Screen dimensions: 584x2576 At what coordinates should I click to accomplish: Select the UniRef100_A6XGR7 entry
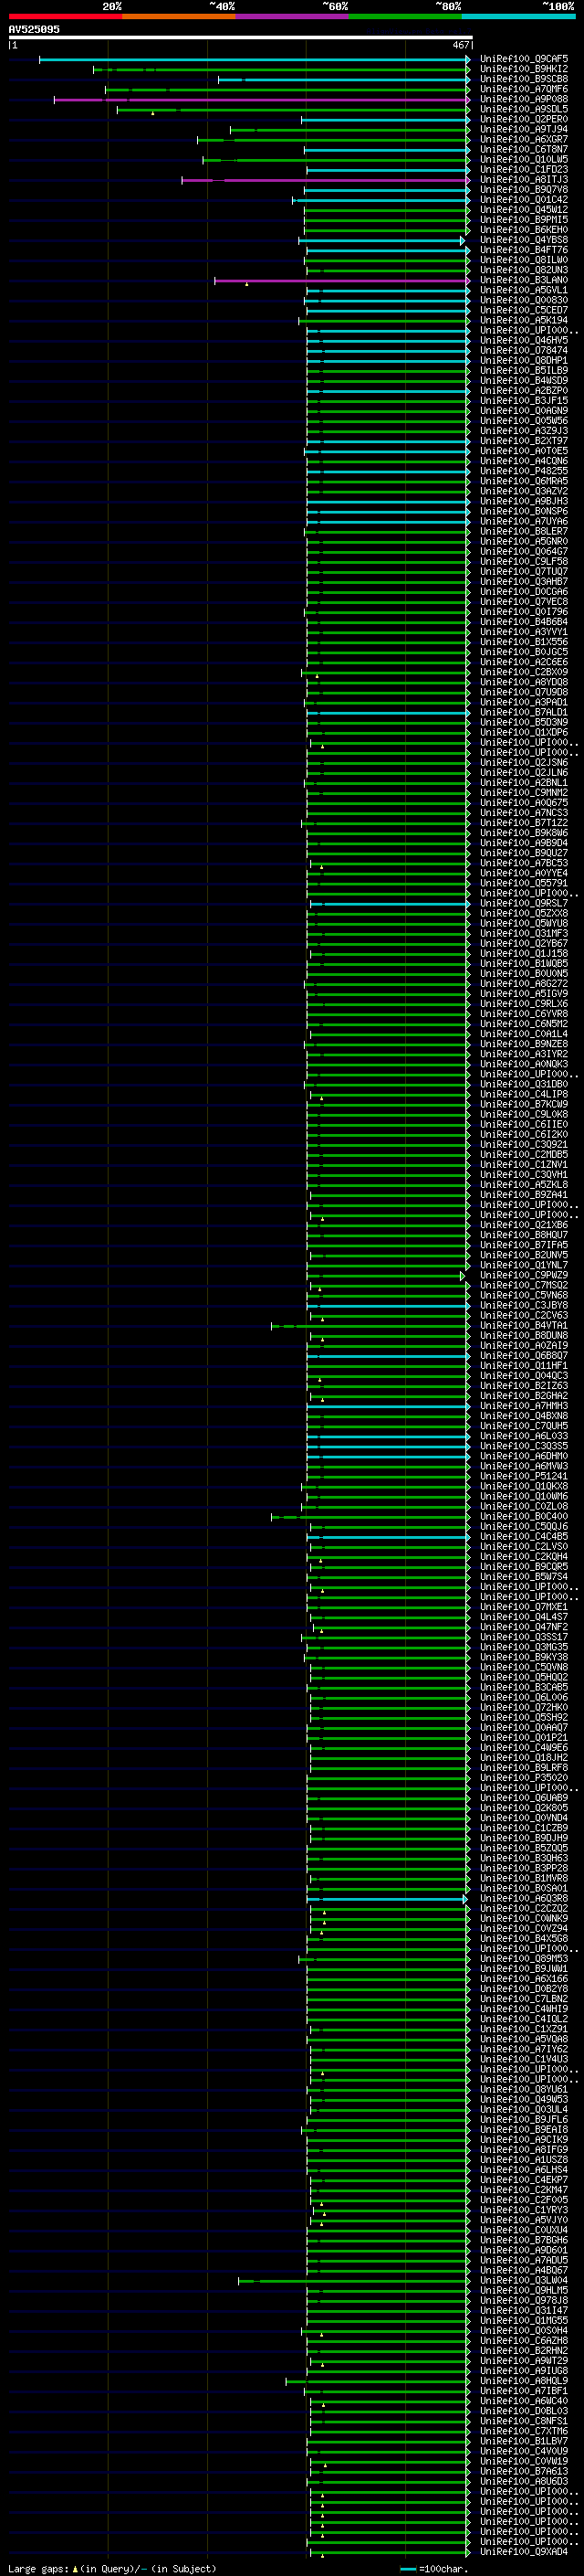click(x=524, y=139)
